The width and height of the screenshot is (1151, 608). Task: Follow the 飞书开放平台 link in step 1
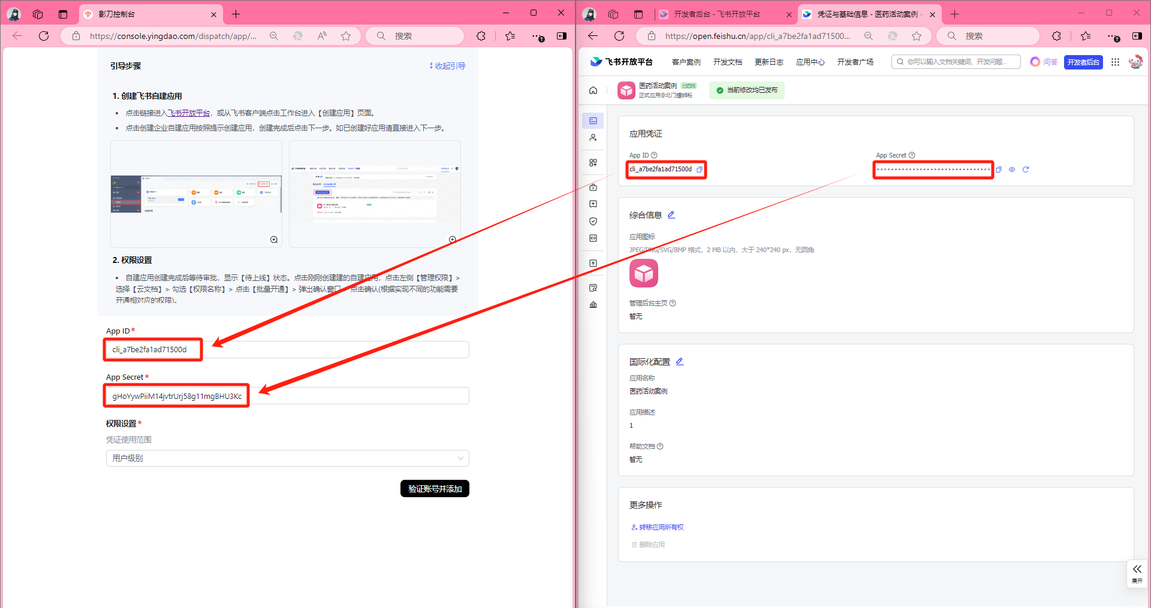(x=189, y=113)
